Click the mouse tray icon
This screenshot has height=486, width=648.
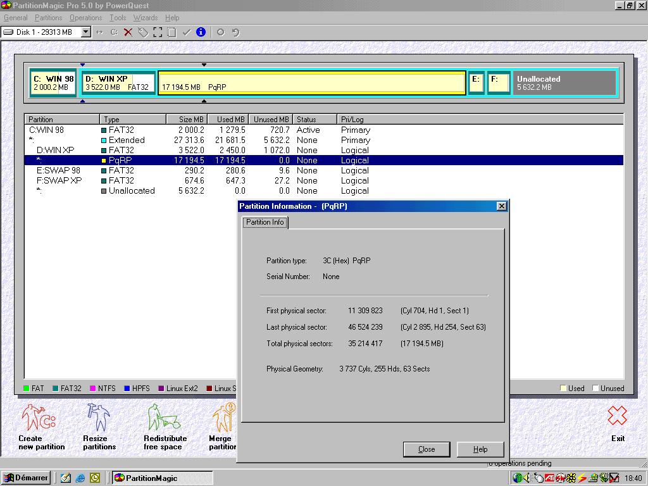click(539, 478)
